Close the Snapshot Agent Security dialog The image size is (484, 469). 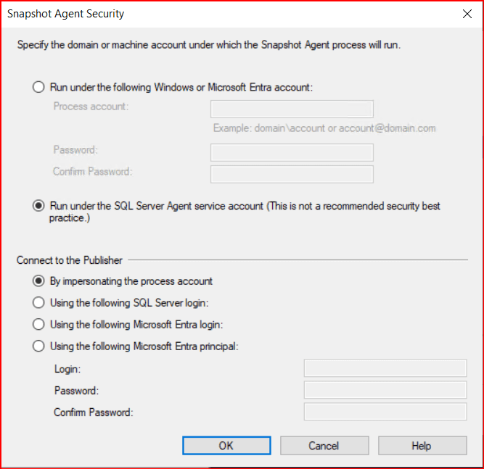(465, 14)
